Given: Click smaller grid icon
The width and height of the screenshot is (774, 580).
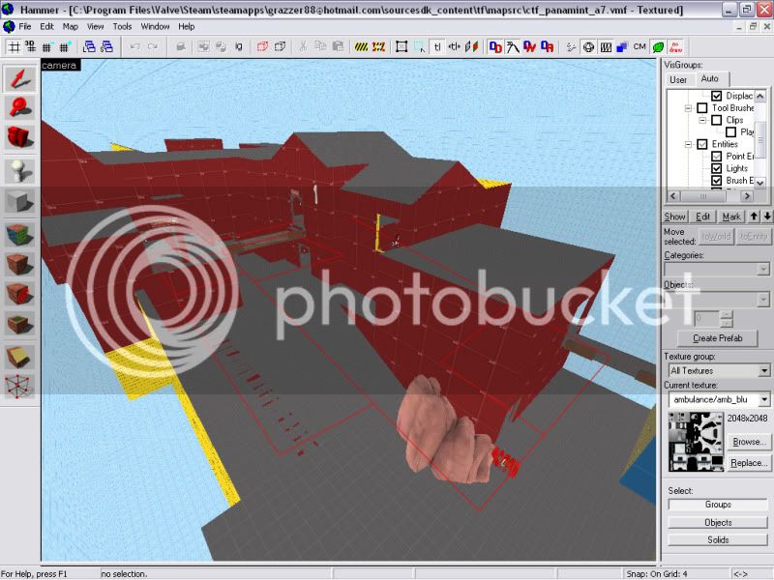Looking at the screenshot, I should 46,46.
